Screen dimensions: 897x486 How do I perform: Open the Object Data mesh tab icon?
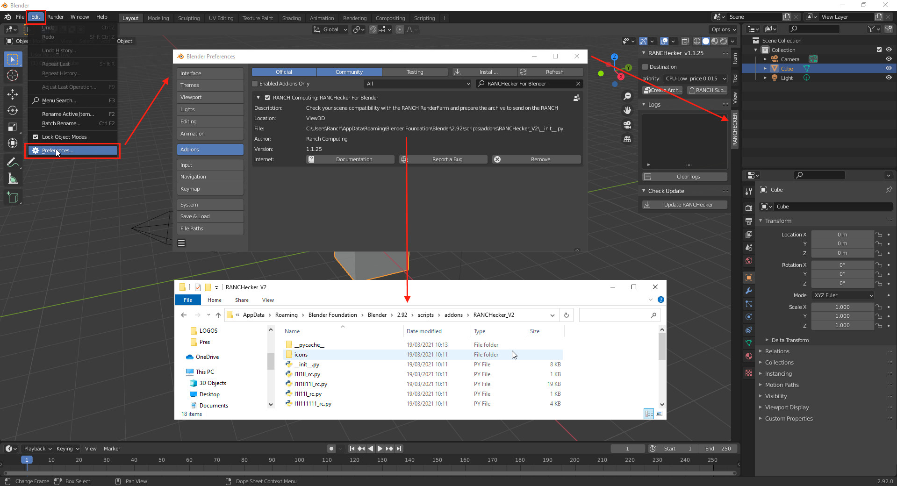pyautogui.click(x=749, y=343)
